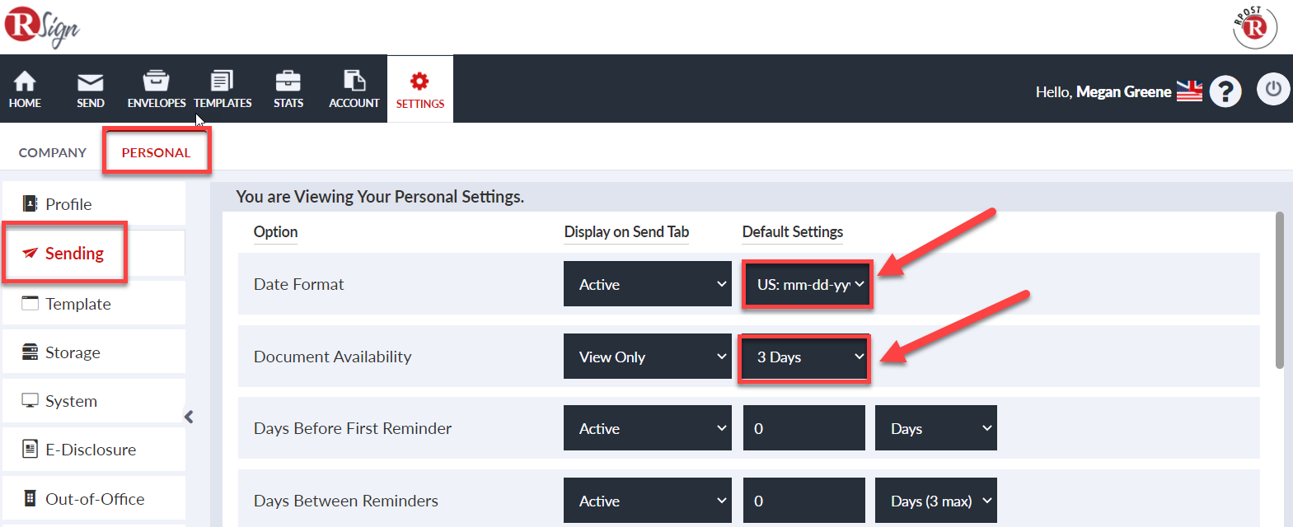The image size is (1293, 527).
Task: Click the Option column header
Action: (x=275, y=232)
